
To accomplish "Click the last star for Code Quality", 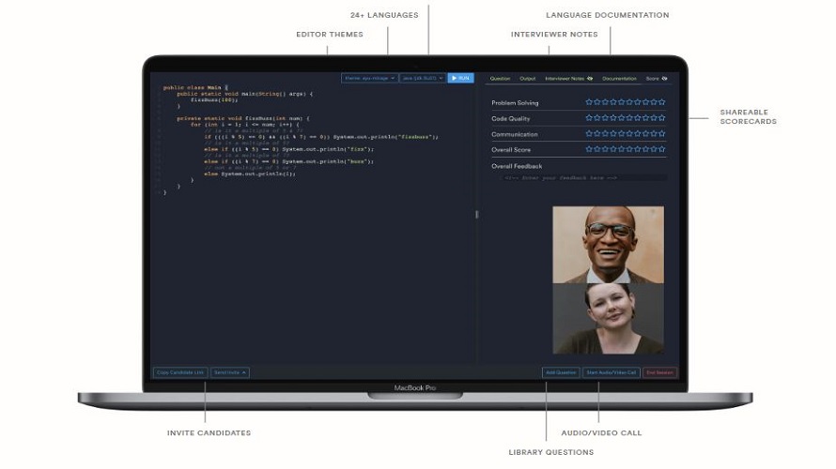I will tap(662, 118).
